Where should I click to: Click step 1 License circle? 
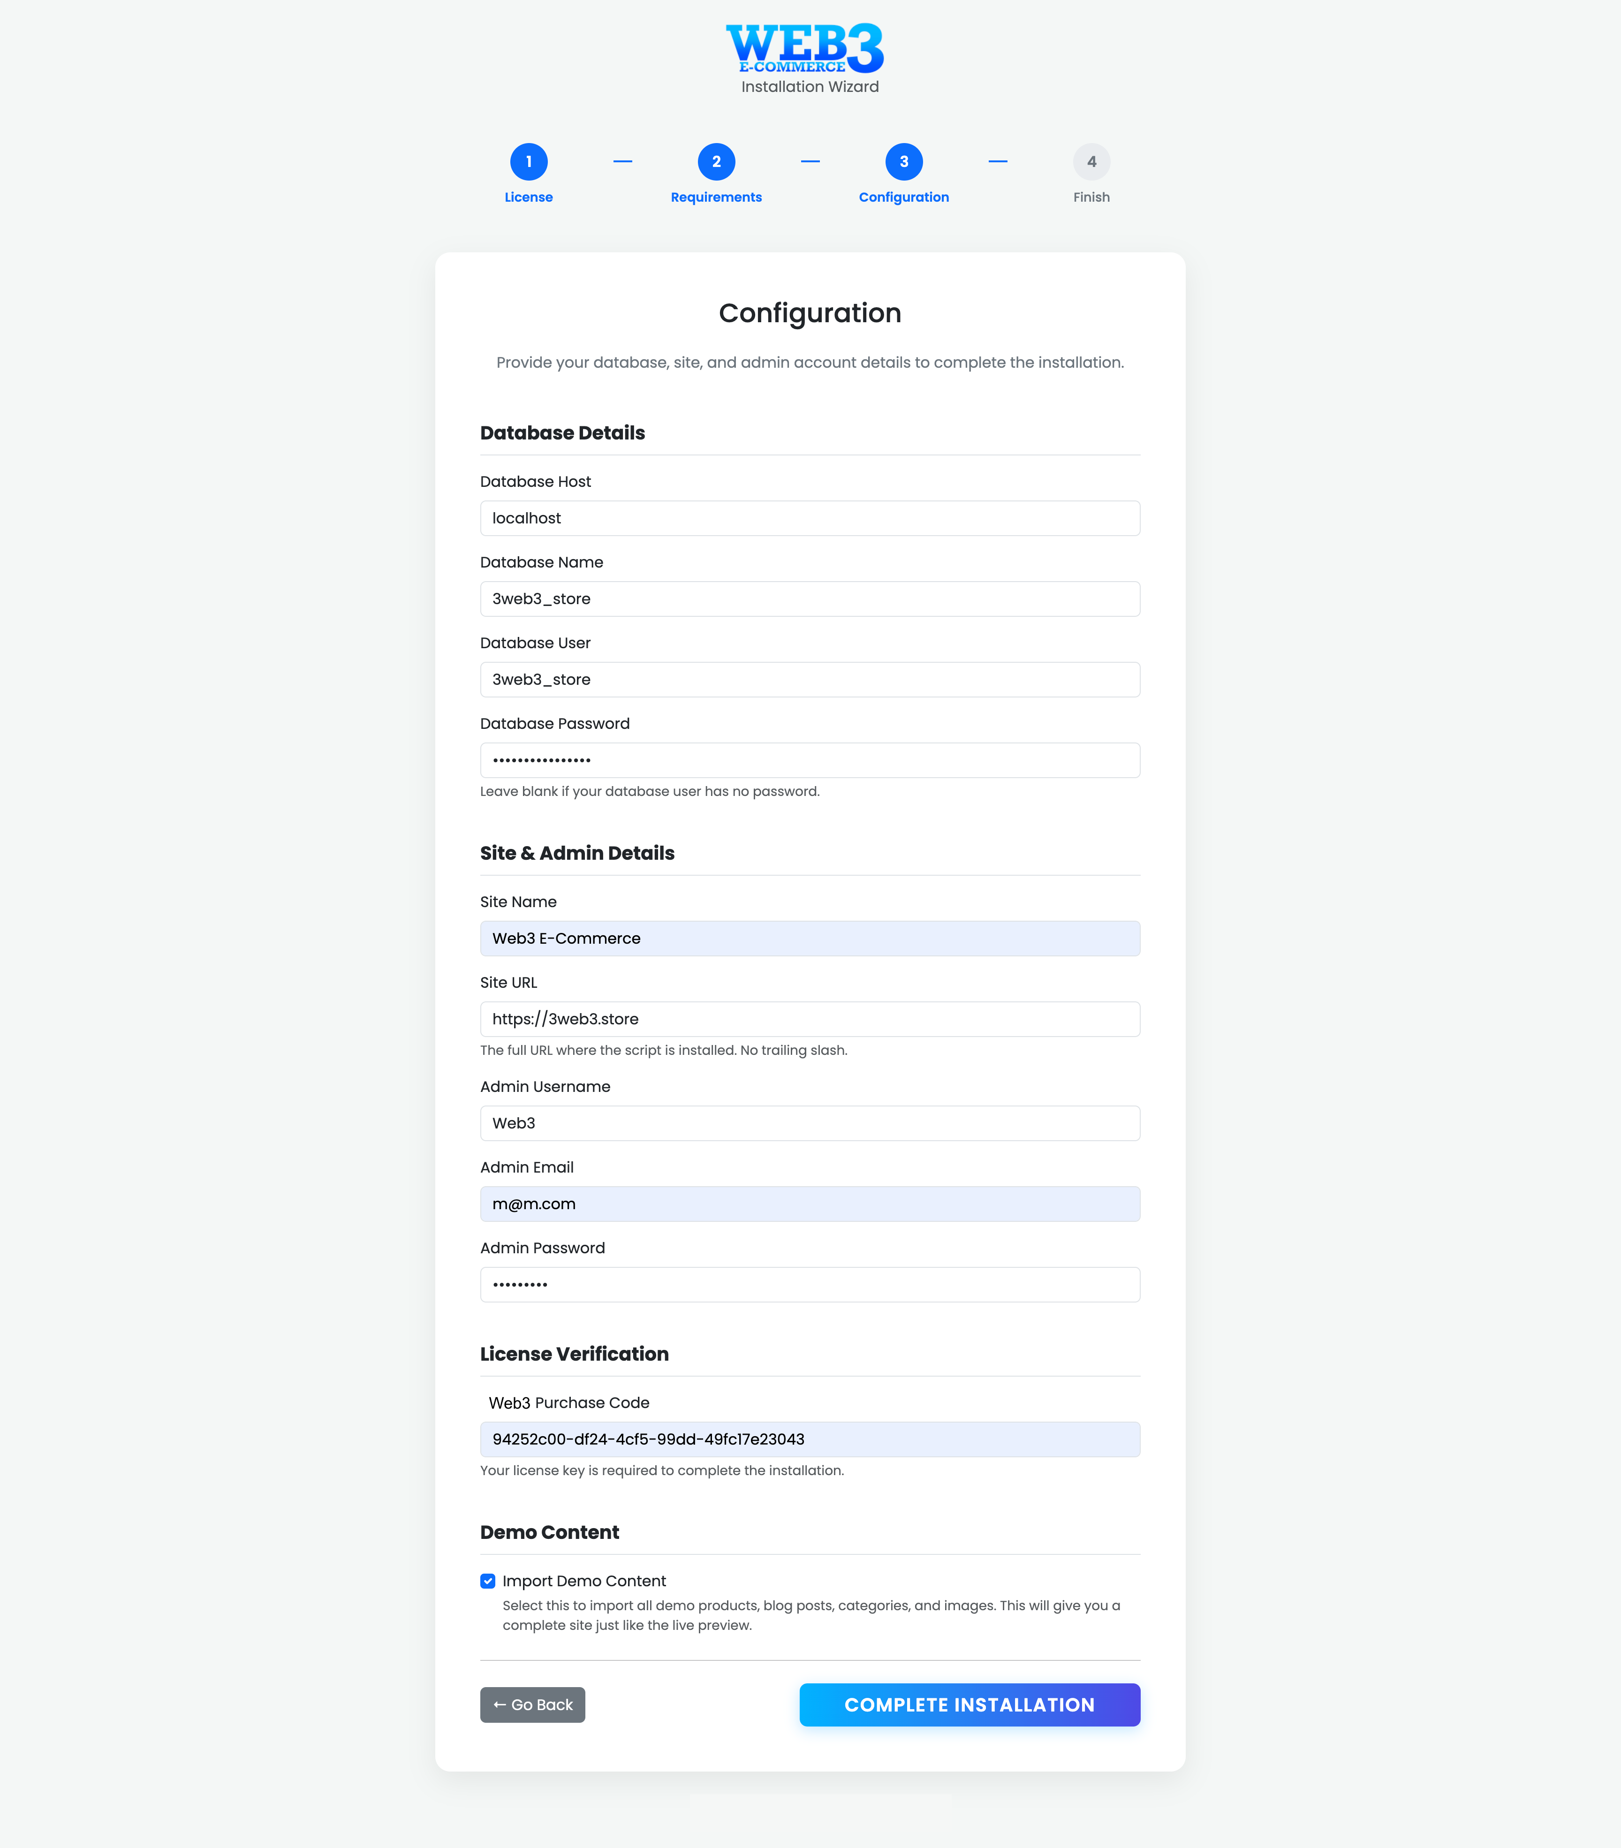point(529,162)
